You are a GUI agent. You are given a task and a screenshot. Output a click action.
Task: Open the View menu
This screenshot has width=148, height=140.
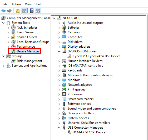28,4
